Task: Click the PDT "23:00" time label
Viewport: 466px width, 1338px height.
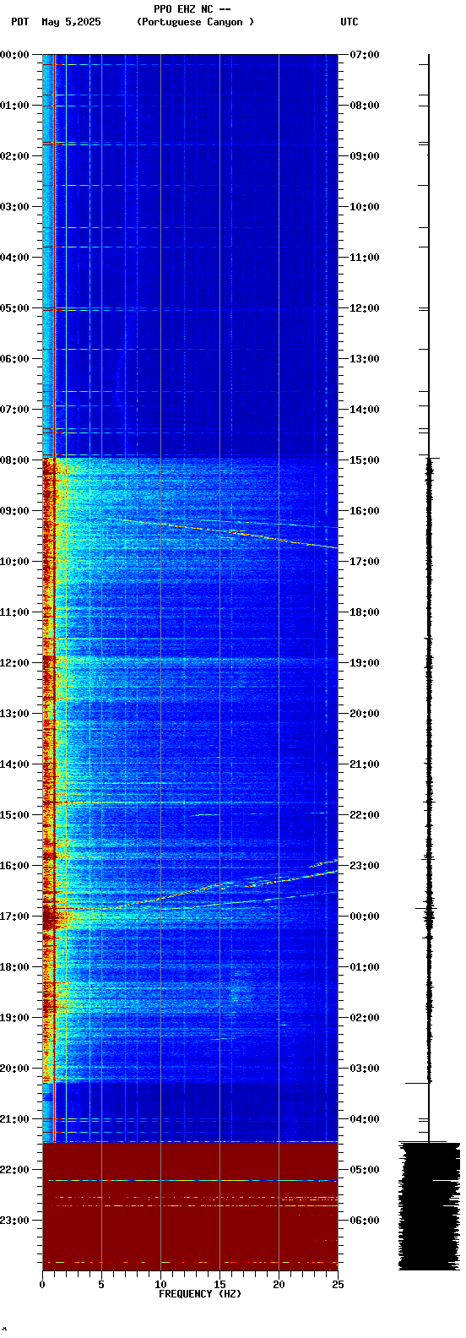Action: point(15,1220)
